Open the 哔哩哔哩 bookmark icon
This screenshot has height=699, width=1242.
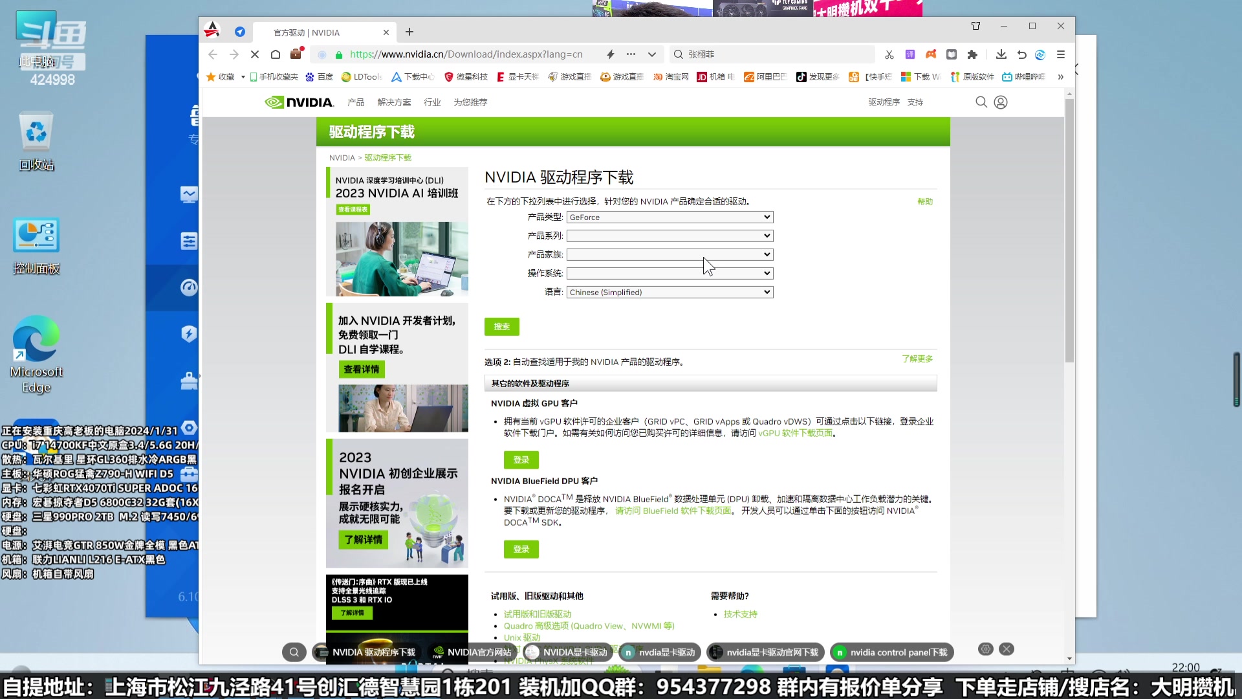(1007, 76)
